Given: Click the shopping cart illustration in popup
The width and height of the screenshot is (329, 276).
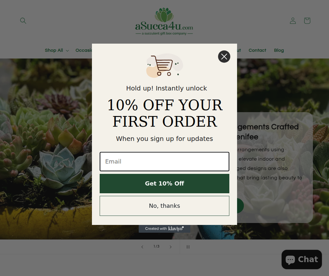Looking at the screenshot, I should pyautogui.click(x=164, y=65).
